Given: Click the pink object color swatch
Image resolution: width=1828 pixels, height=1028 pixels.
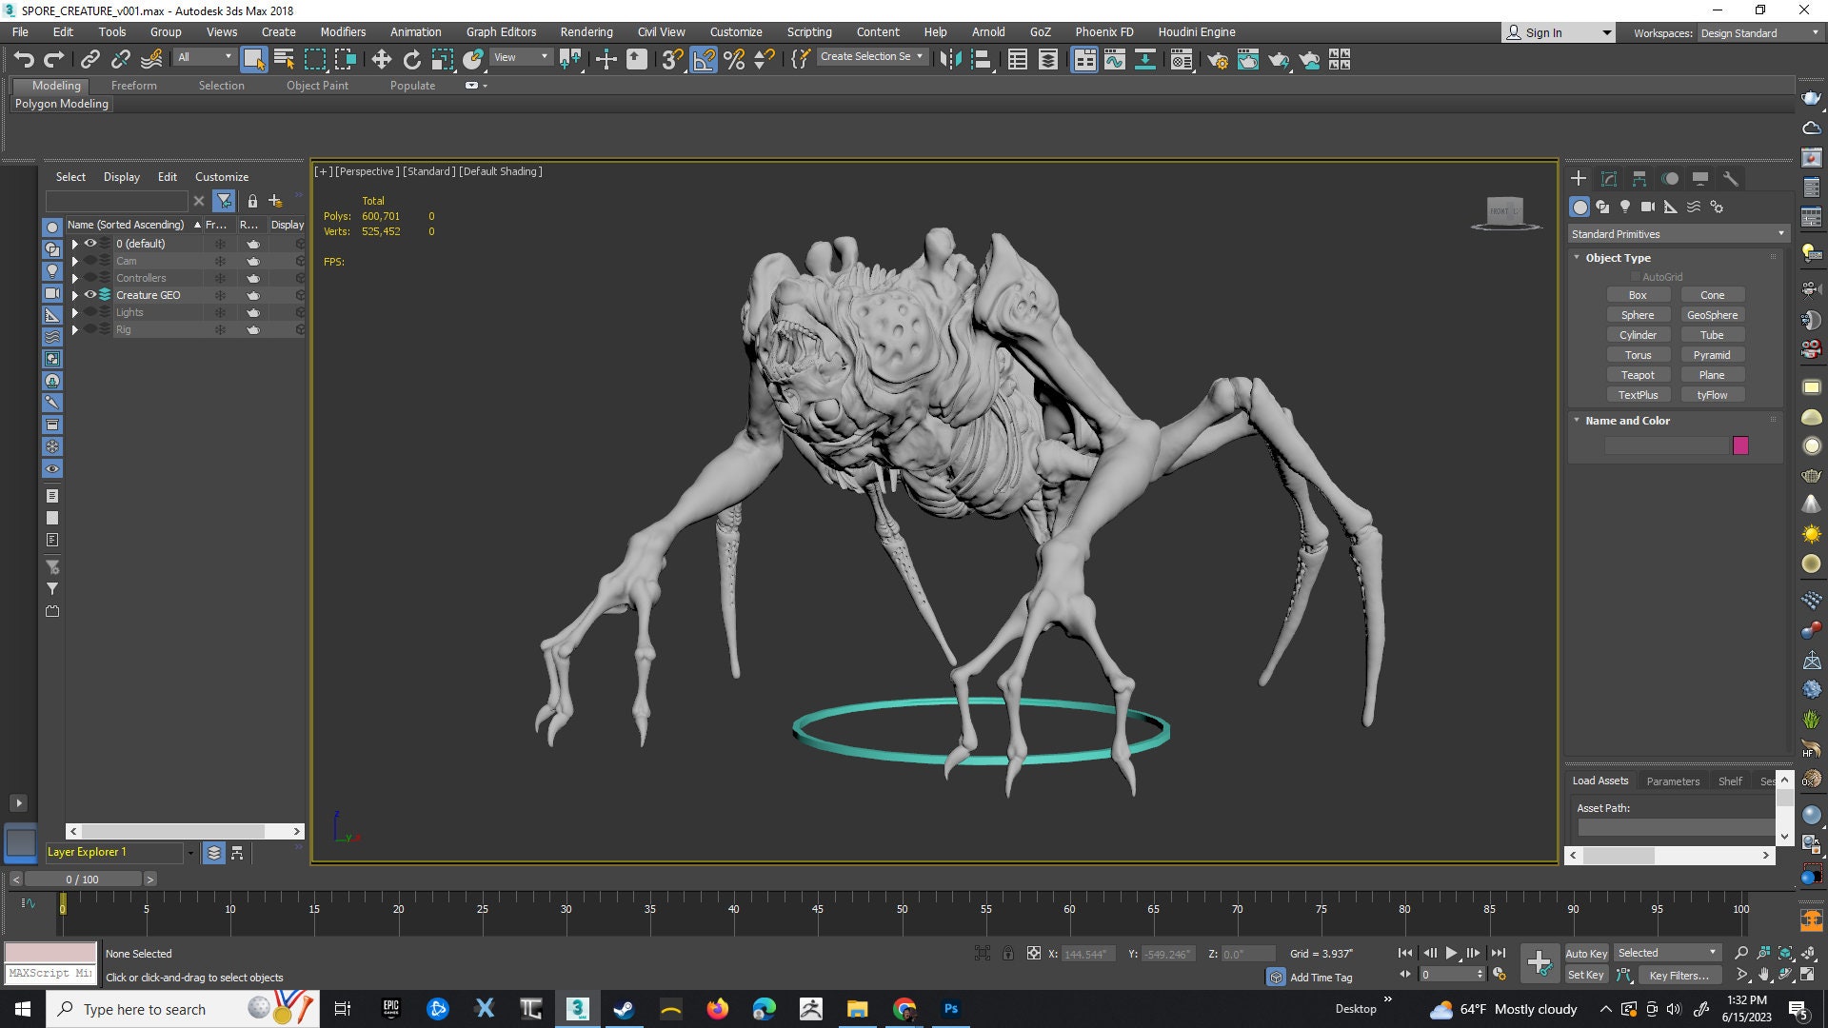Looking at the screenshot, I should tap(1740, 445).
